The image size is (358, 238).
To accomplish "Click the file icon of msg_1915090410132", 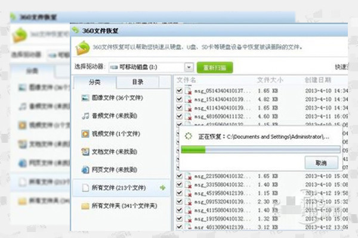I will [188, 219].
